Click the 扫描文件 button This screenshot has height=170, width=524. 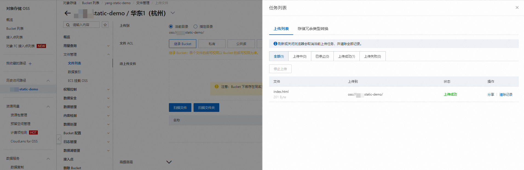(x=180, y=108)
